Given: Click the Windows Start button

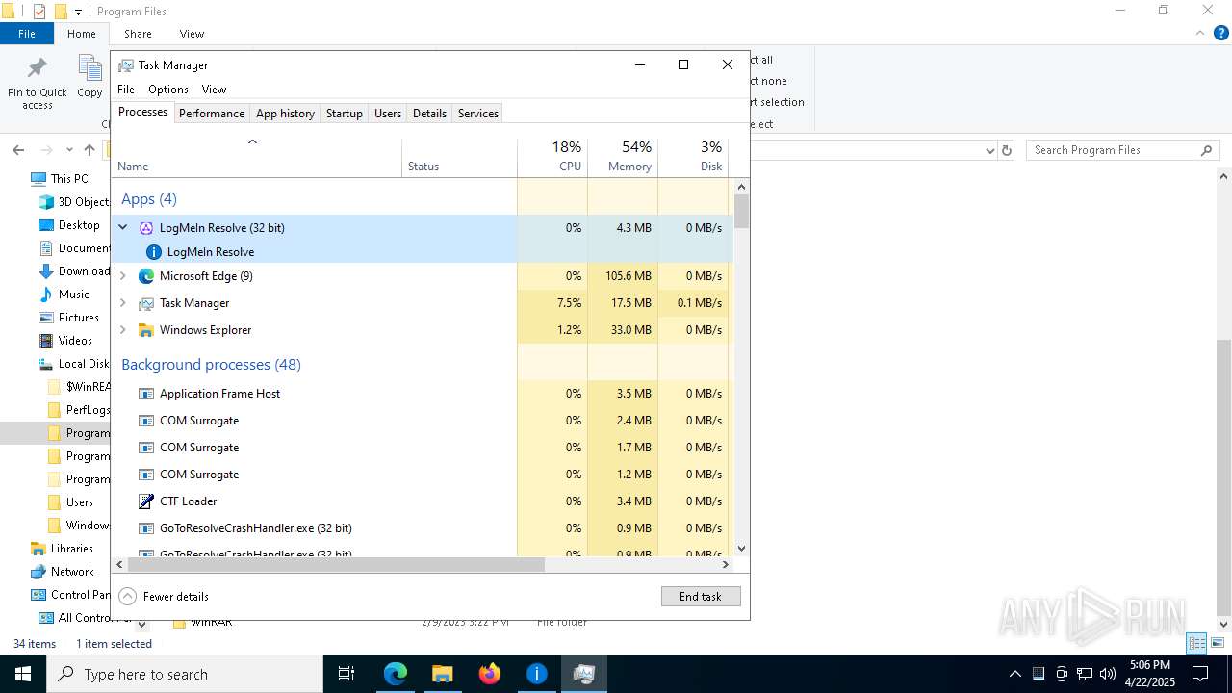Looking at the screenshot, I should click(23, 674).
